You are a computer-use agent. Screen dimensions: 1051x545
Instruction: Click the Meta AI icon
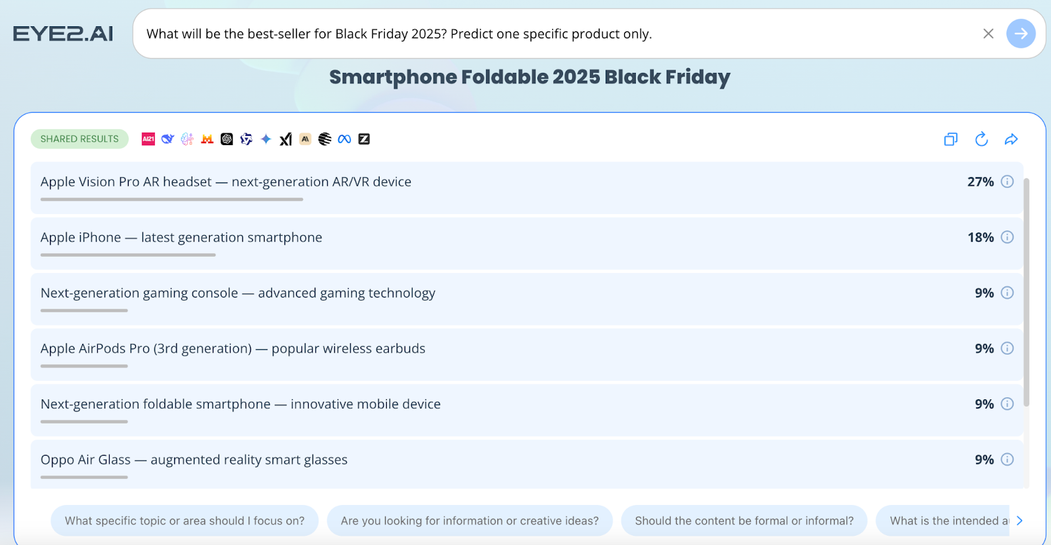pyautogui.click(x=344, y=139)
